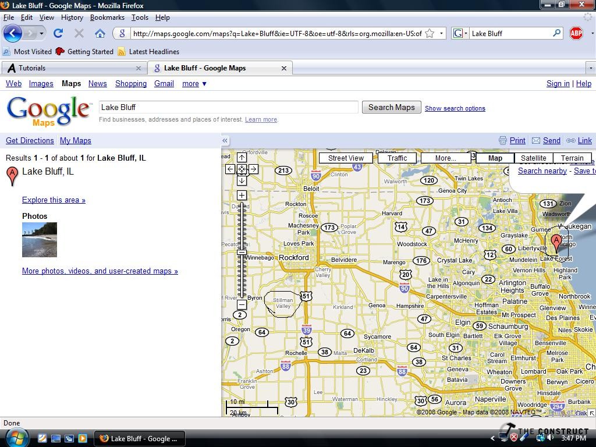Viewport: 596px width, 447px height.
Task: Open toolbar overflow arrow next to ABP
Action: (592, 33)
